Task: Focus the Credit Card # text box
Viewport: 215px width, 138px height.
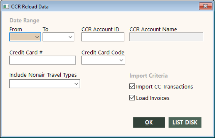Action: click(x=43, y=60)
